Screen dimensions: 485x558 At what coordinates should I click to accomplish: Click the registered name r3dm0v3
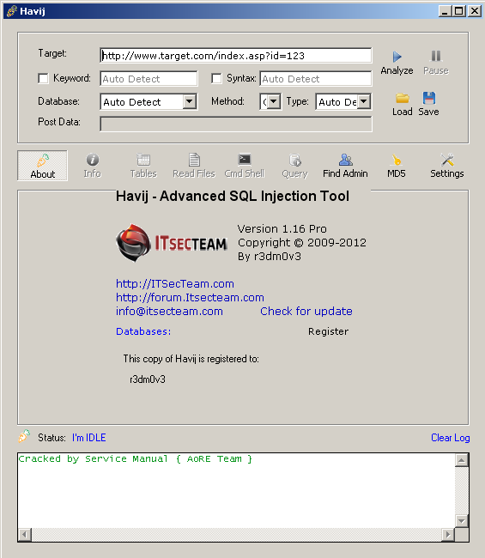(148, 379)
